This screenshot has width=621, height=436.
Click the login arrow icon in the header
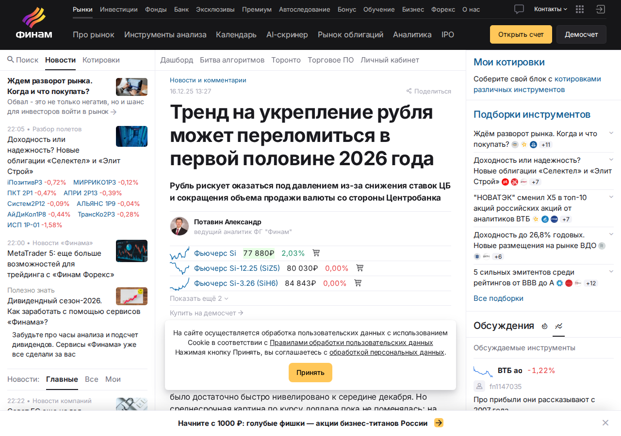pos(601,9)
